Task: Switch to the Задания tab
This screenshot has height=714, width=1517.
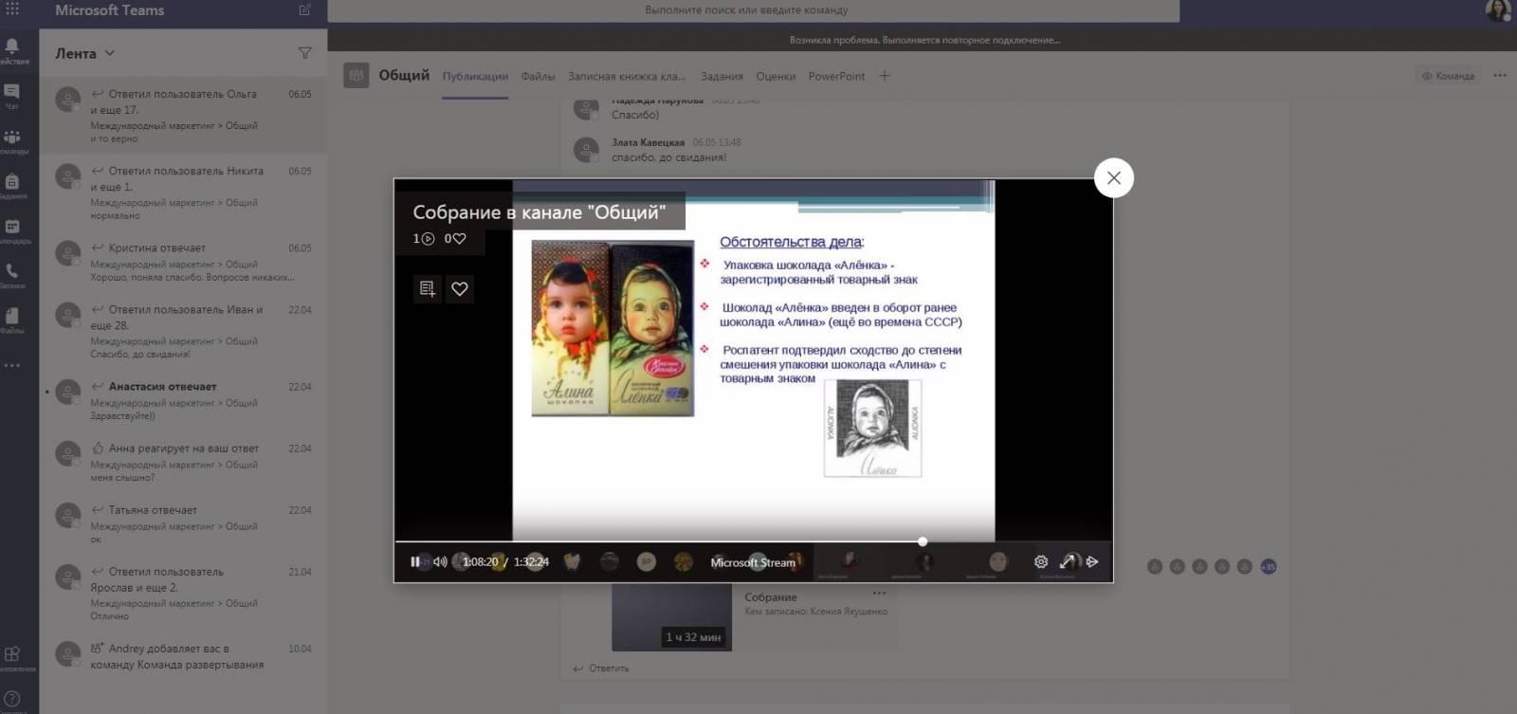Action: pyautogui.click(x=722, y=76)
